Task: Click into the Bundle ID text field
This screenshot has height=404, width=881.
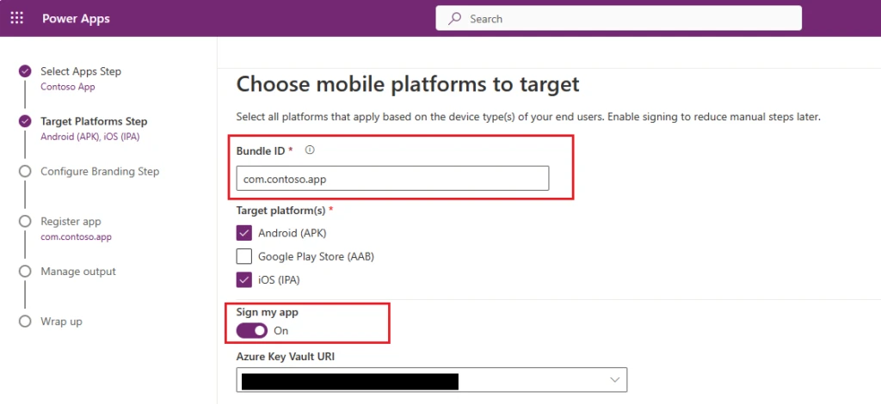Action: [392, 178]
